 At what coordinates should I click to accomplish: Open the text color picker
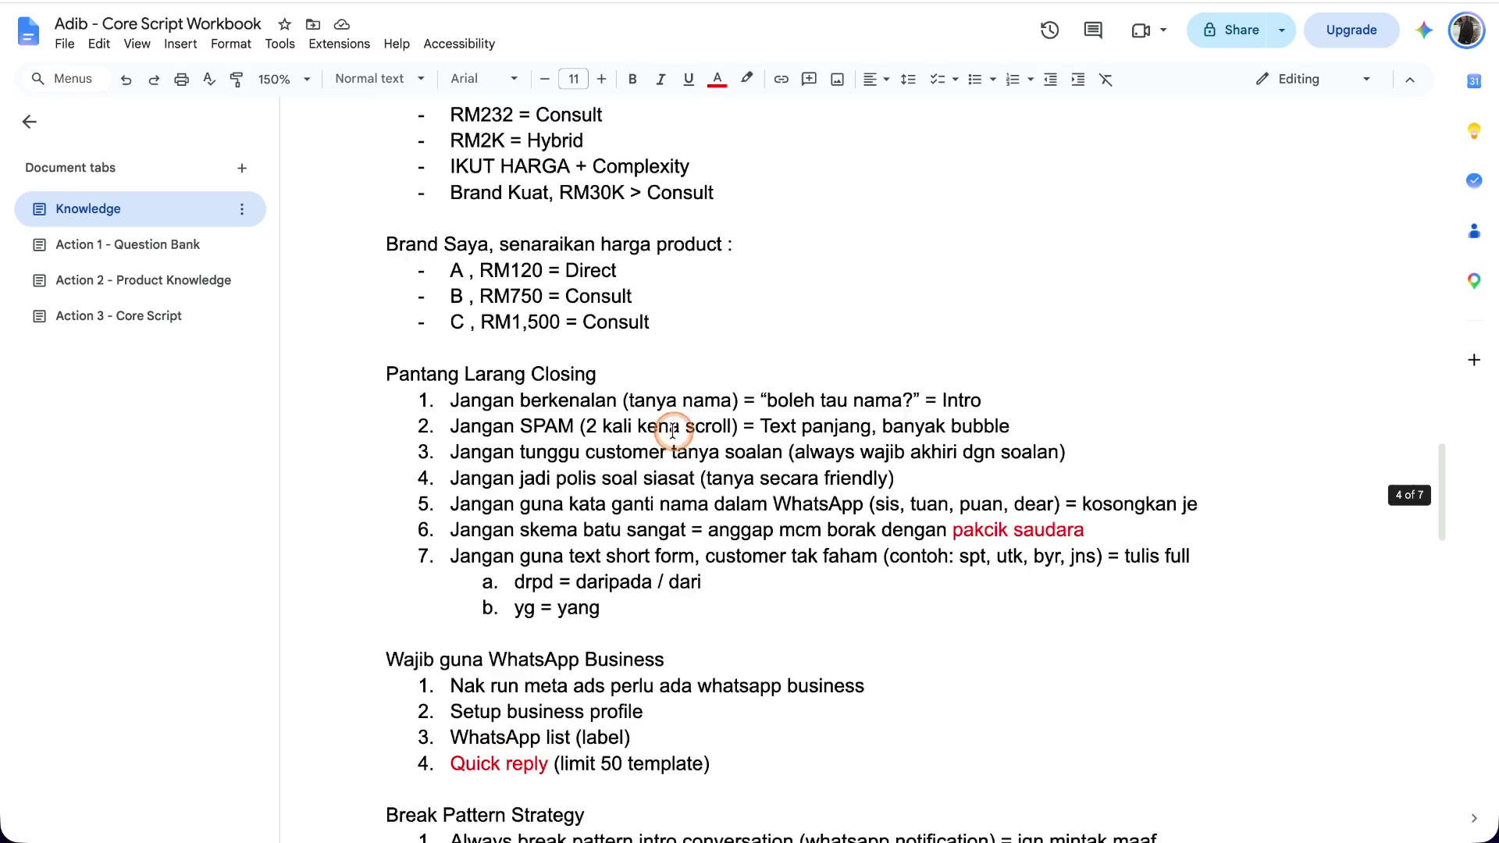(717, 79)
